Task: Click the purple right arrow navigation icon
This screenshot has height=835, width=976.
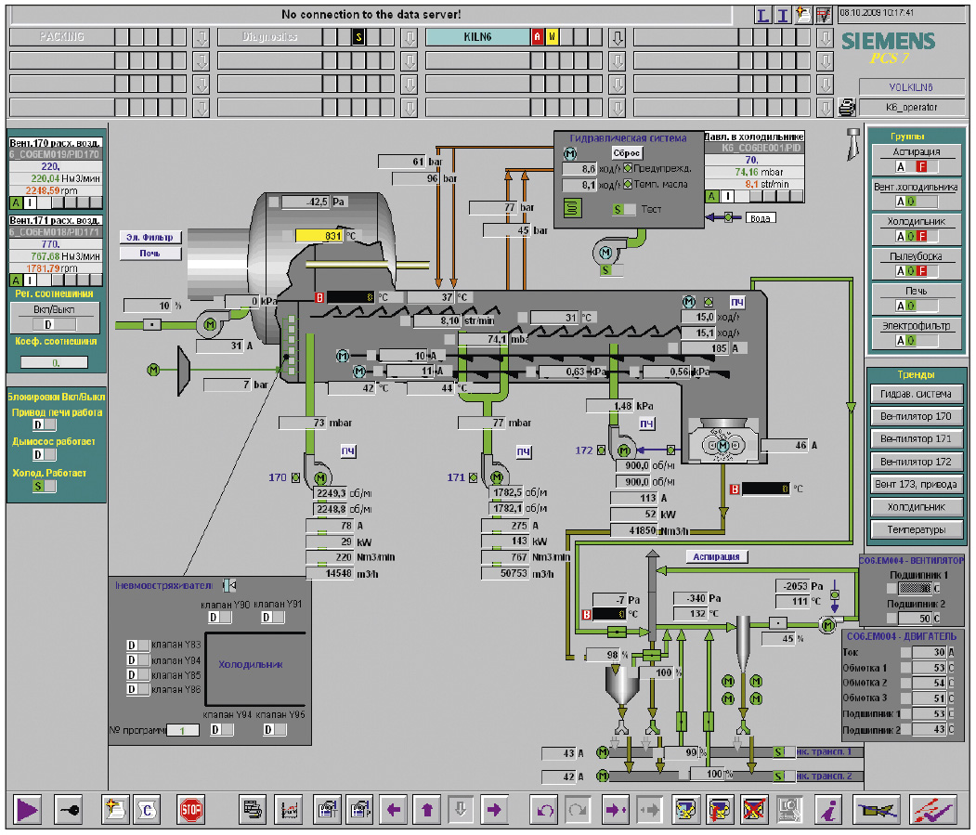Action: click(494, 809)
